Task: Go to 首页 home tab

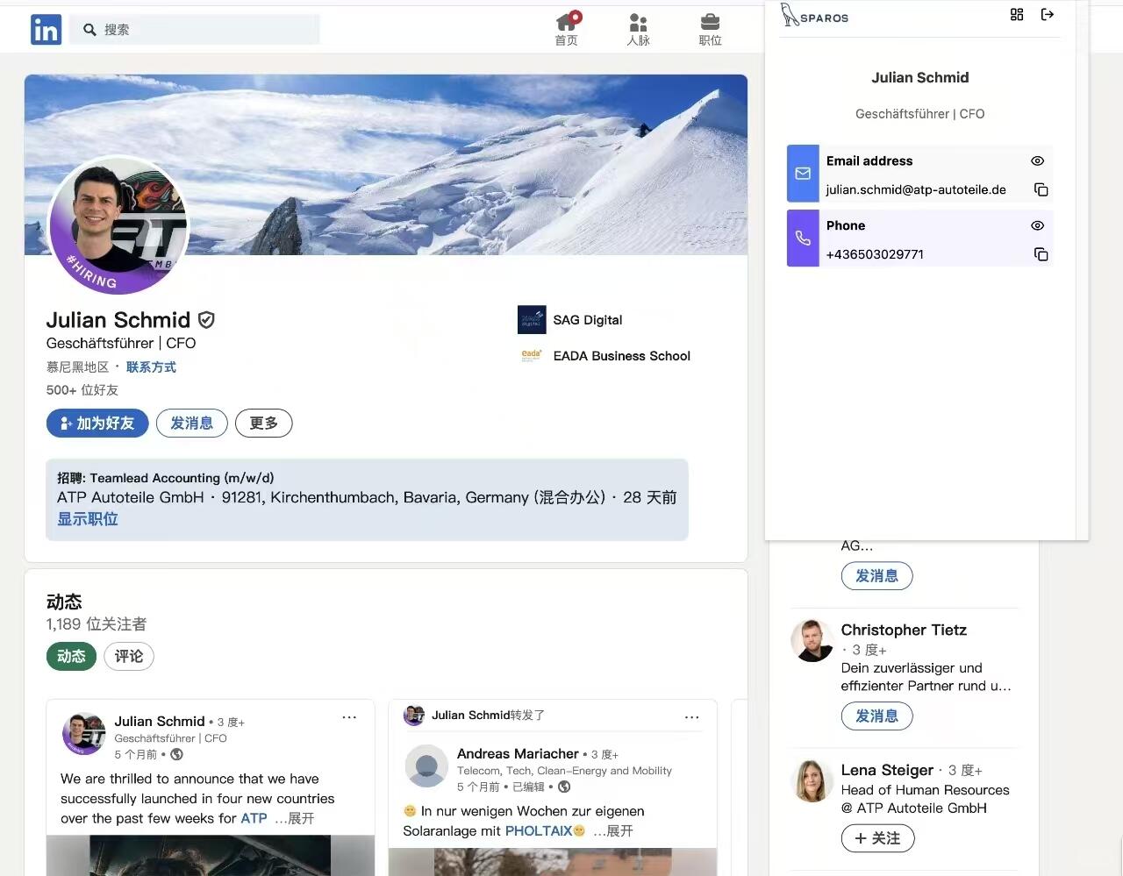Action: pos(567,29)
